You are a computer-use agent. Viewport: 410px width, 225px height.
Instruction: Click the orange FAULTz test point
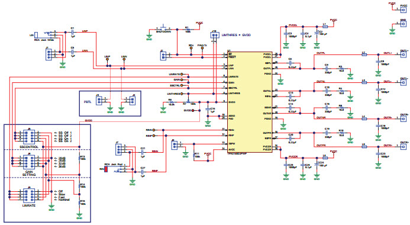coord(202,49)
